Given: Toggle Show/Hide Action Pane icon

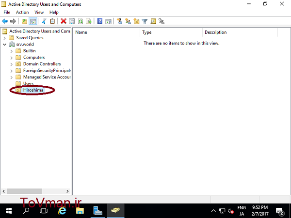Looking at the screenshot, I should (108, 21).
